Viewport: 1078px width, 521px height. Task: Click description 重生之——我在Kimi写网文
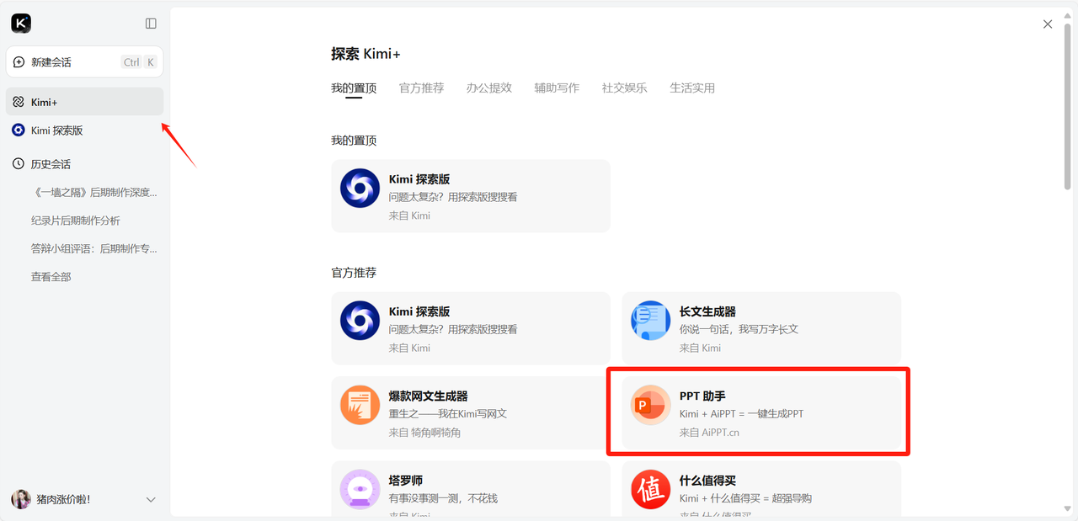(x=448, y=413)
